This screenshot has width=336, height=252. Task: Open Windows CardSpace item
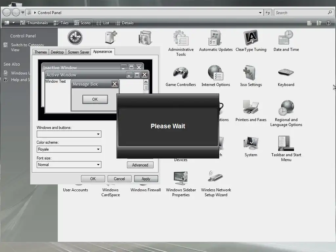pos(110,192)
